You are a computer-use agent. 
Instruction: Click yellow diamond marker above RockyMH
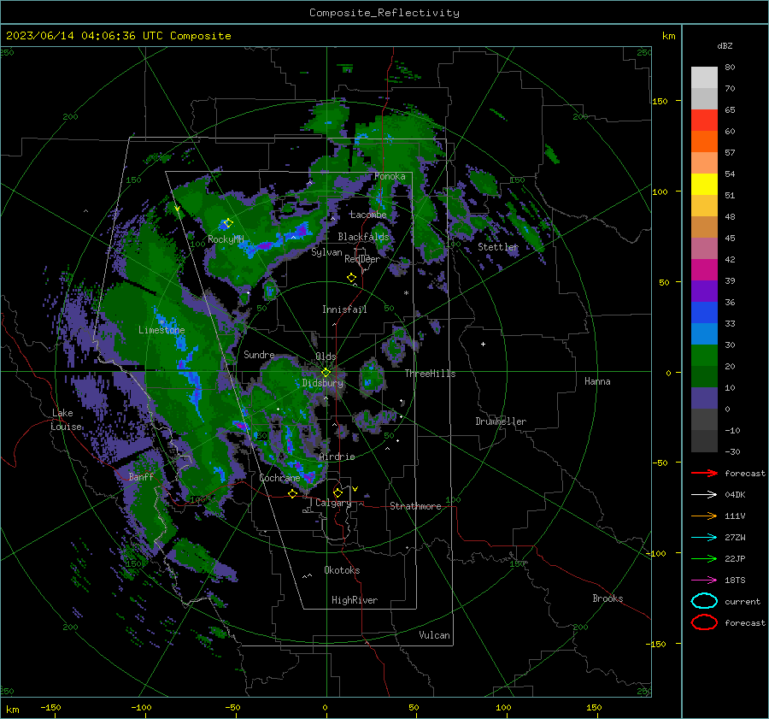pos(228,223)
